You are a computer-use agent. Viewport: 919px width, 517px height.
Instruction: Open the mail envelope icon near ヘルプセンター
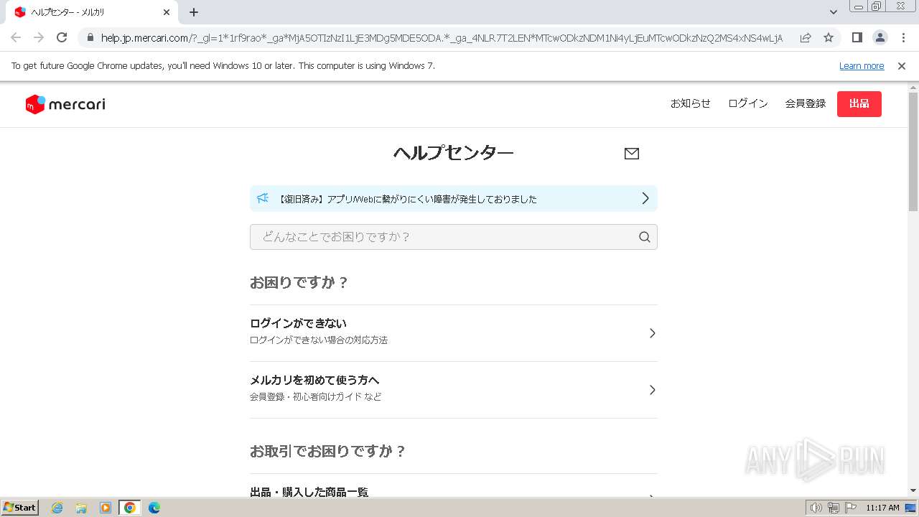(x=632, y=154)
